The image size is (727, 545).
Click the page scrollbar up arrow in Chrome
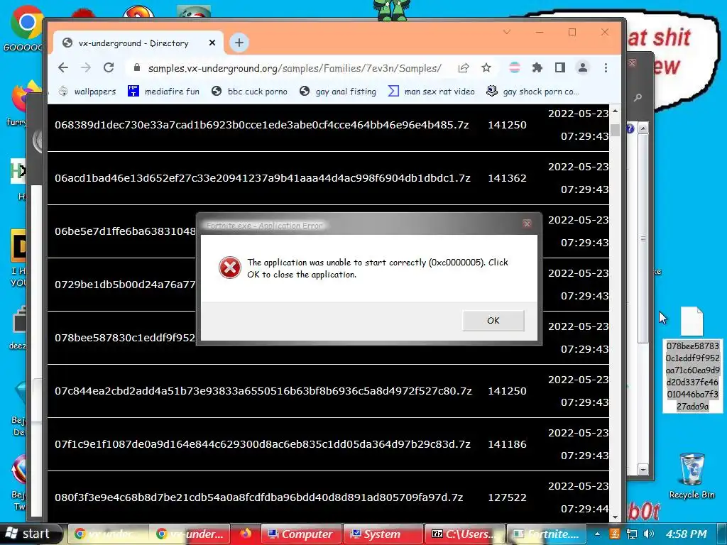[615, 111]
